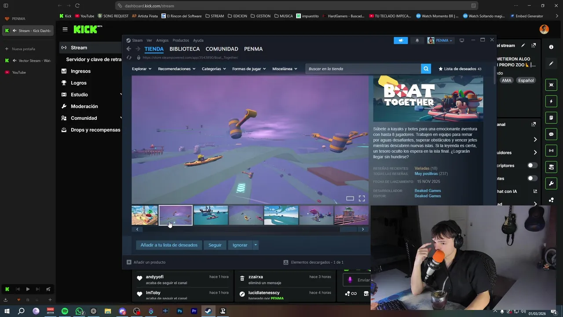Open the Steam menu in Steam menu bar
Screen dimensions: 563x317
click(137, 41)
